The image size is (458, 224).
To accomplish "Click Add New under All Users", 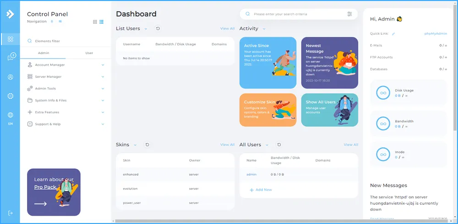I will 261,190.
